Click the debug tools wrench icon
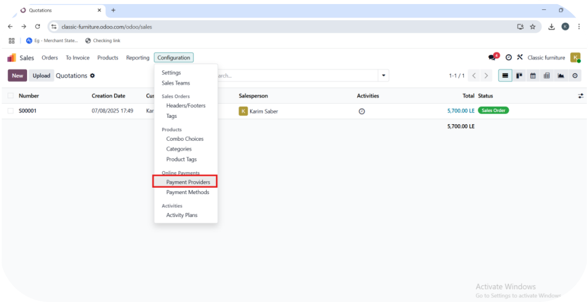 [519, 58]
